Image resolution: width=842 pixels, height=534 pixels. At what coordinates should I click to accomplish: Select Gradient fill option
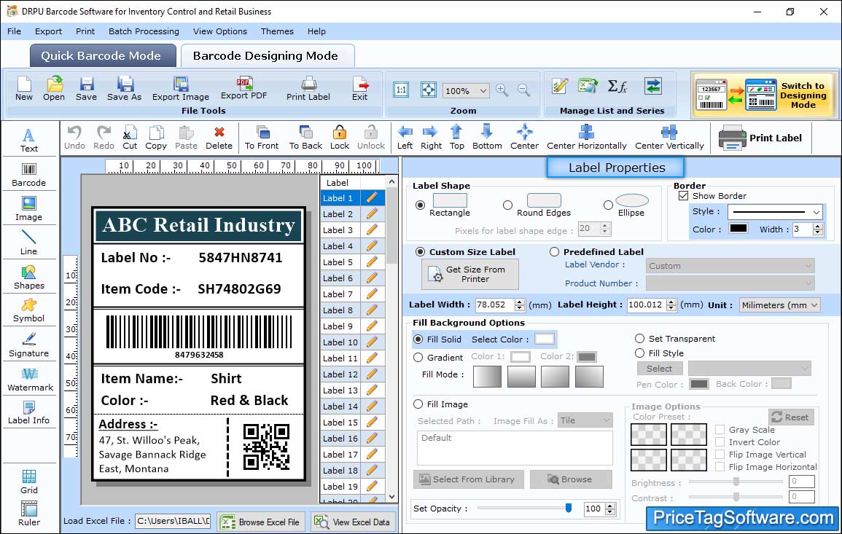[418, 358]
